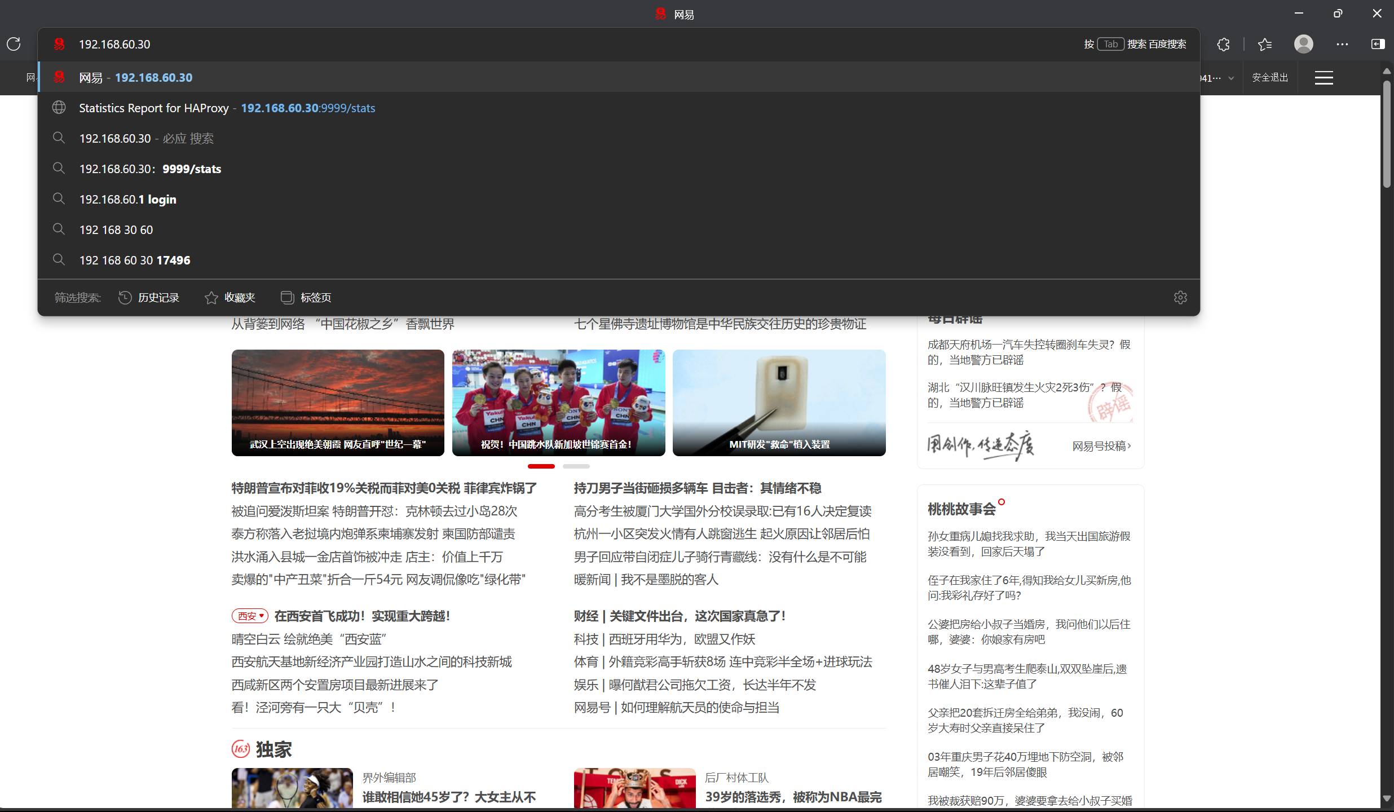Image resolution: width=1394 pixels, height=812 pixels.
Task: Click the 163 logo beside 独家
Action: [x=241, y=749]
